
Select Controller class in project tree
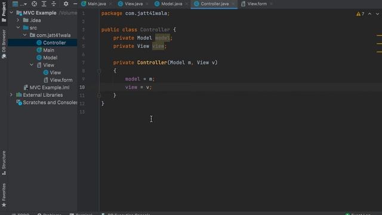point(54,42)
